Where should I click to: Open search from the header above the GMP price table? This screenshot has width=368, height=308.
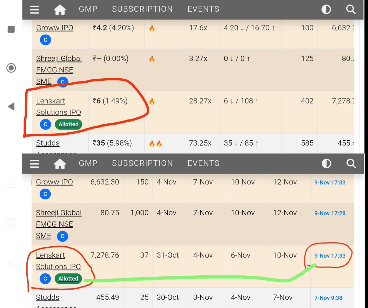pyautogui.click(x=351, y=10)
